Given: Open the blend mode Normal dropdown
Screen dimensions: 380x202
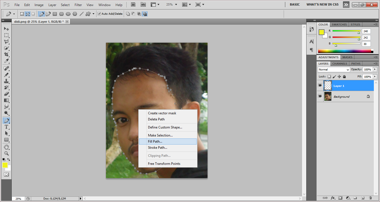Looking at the screenshot, I should (334, 70).
